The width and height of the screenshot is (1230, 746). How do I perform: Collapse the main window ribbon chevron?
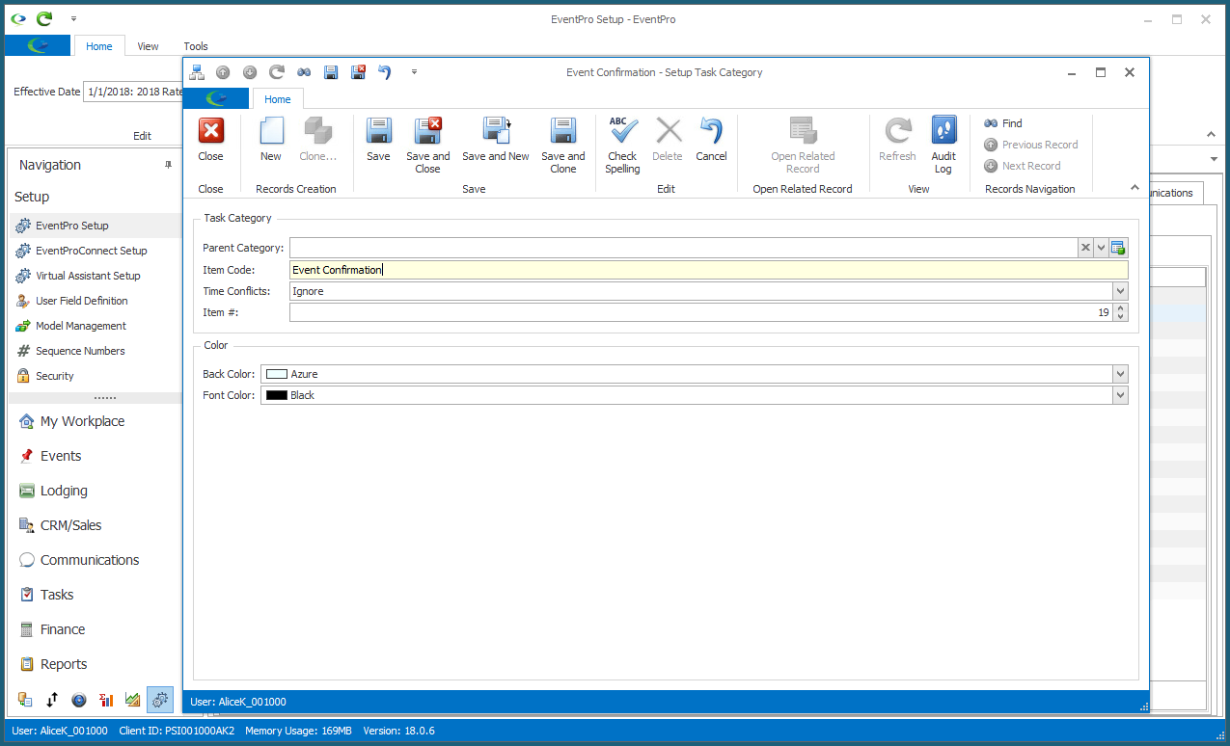1213,135
